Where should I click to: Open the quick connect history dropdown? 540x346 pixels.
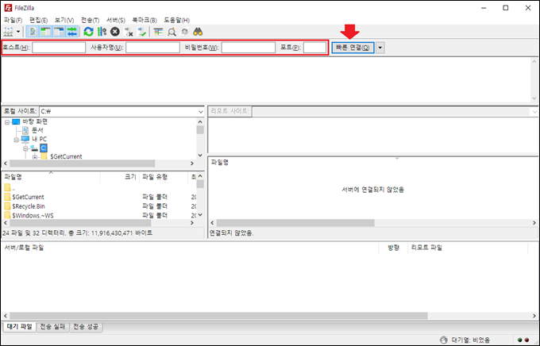pyautogui.click(x=380, y=48)
